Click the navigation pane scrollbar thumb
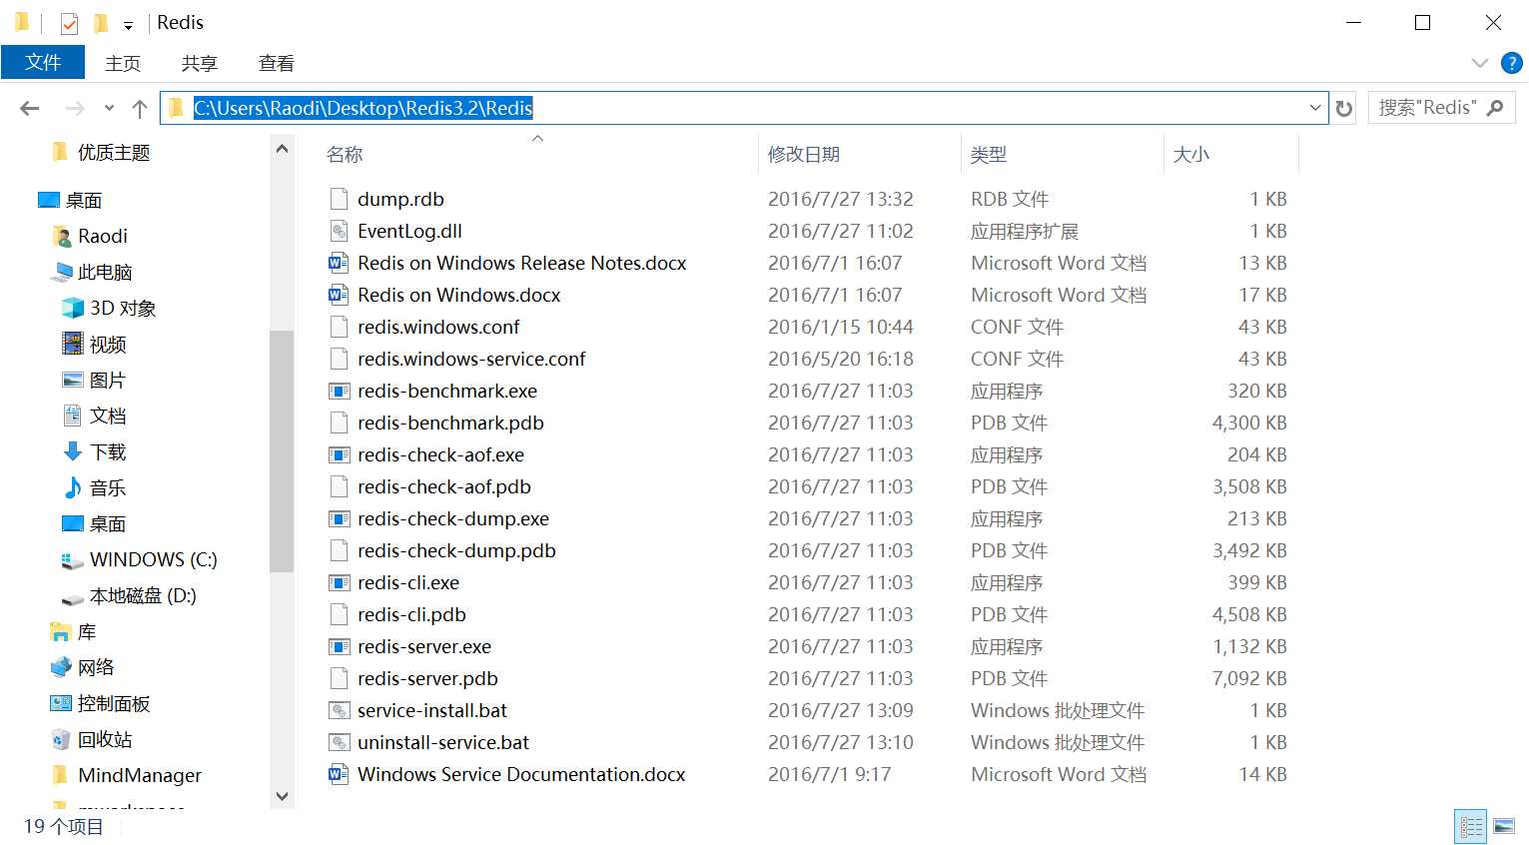1529x845 pixels. (282, 450)
